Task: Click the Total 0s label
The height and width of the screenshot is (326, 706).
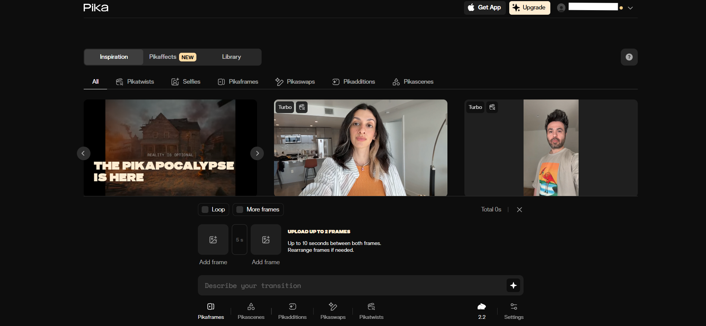Action: [491, 210]
